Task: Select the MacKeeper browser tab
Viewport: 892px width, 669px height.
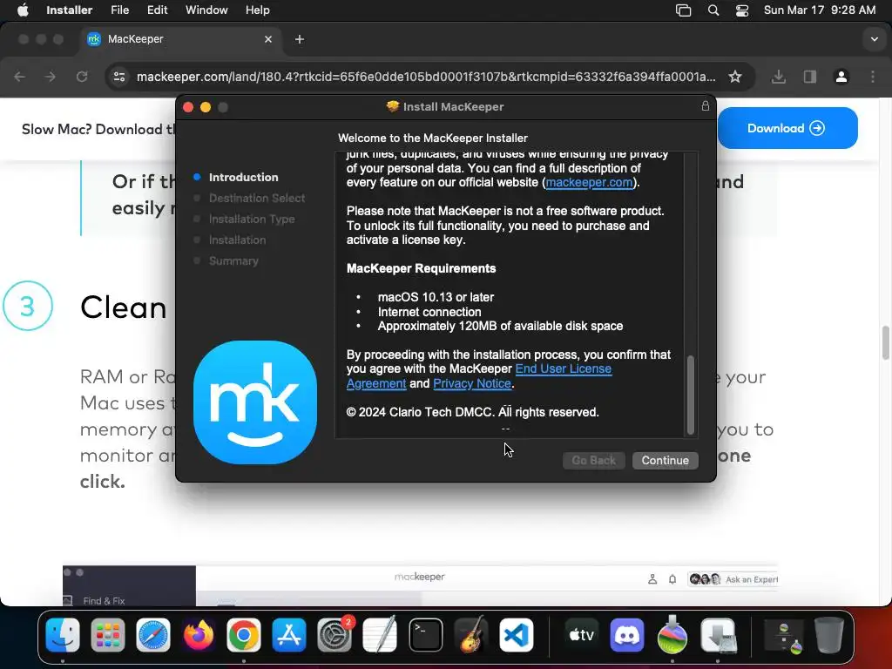Action: 179,39
